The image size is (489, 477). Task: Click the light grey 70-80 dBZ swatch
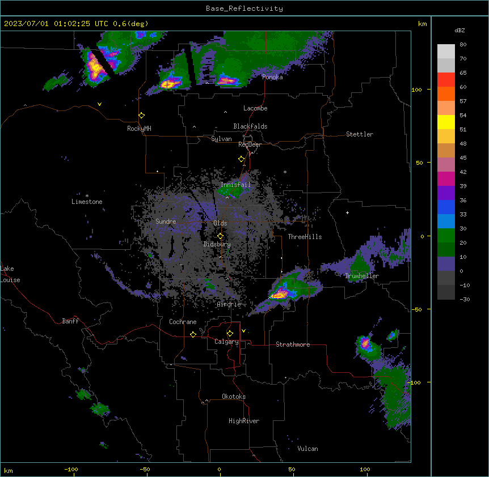point(446,52)
